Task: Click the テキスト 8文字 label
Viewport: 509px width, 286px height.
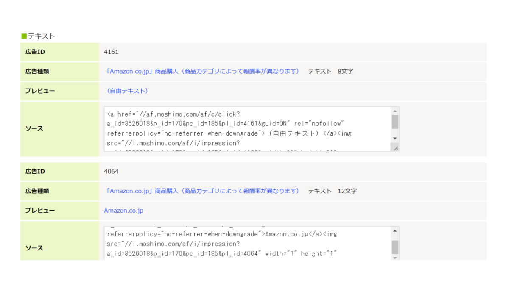Action: click(x=330, y=71)
